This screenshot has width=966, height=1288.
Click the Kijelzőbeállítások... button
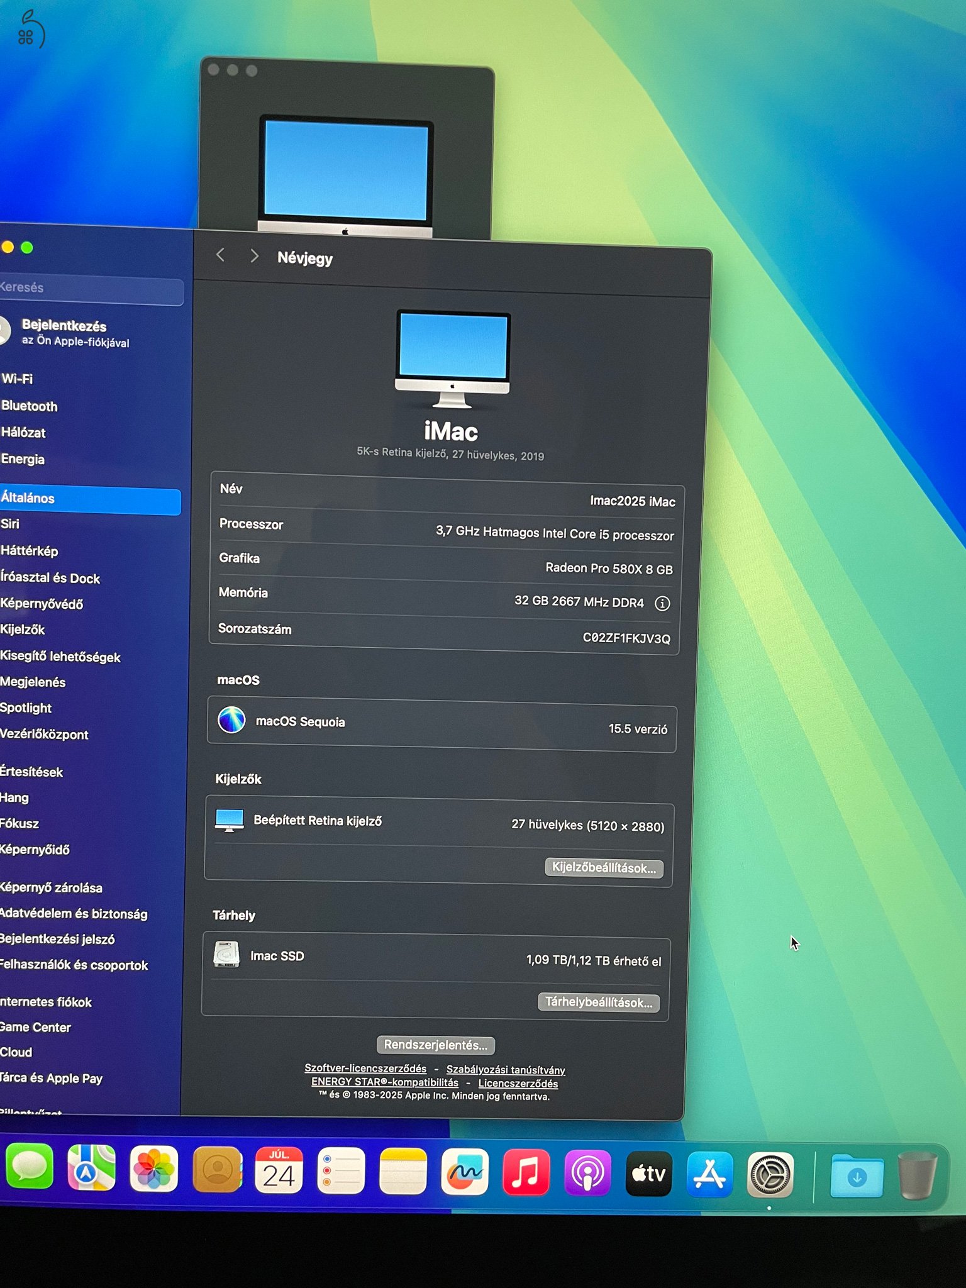(x=604, y=868)
